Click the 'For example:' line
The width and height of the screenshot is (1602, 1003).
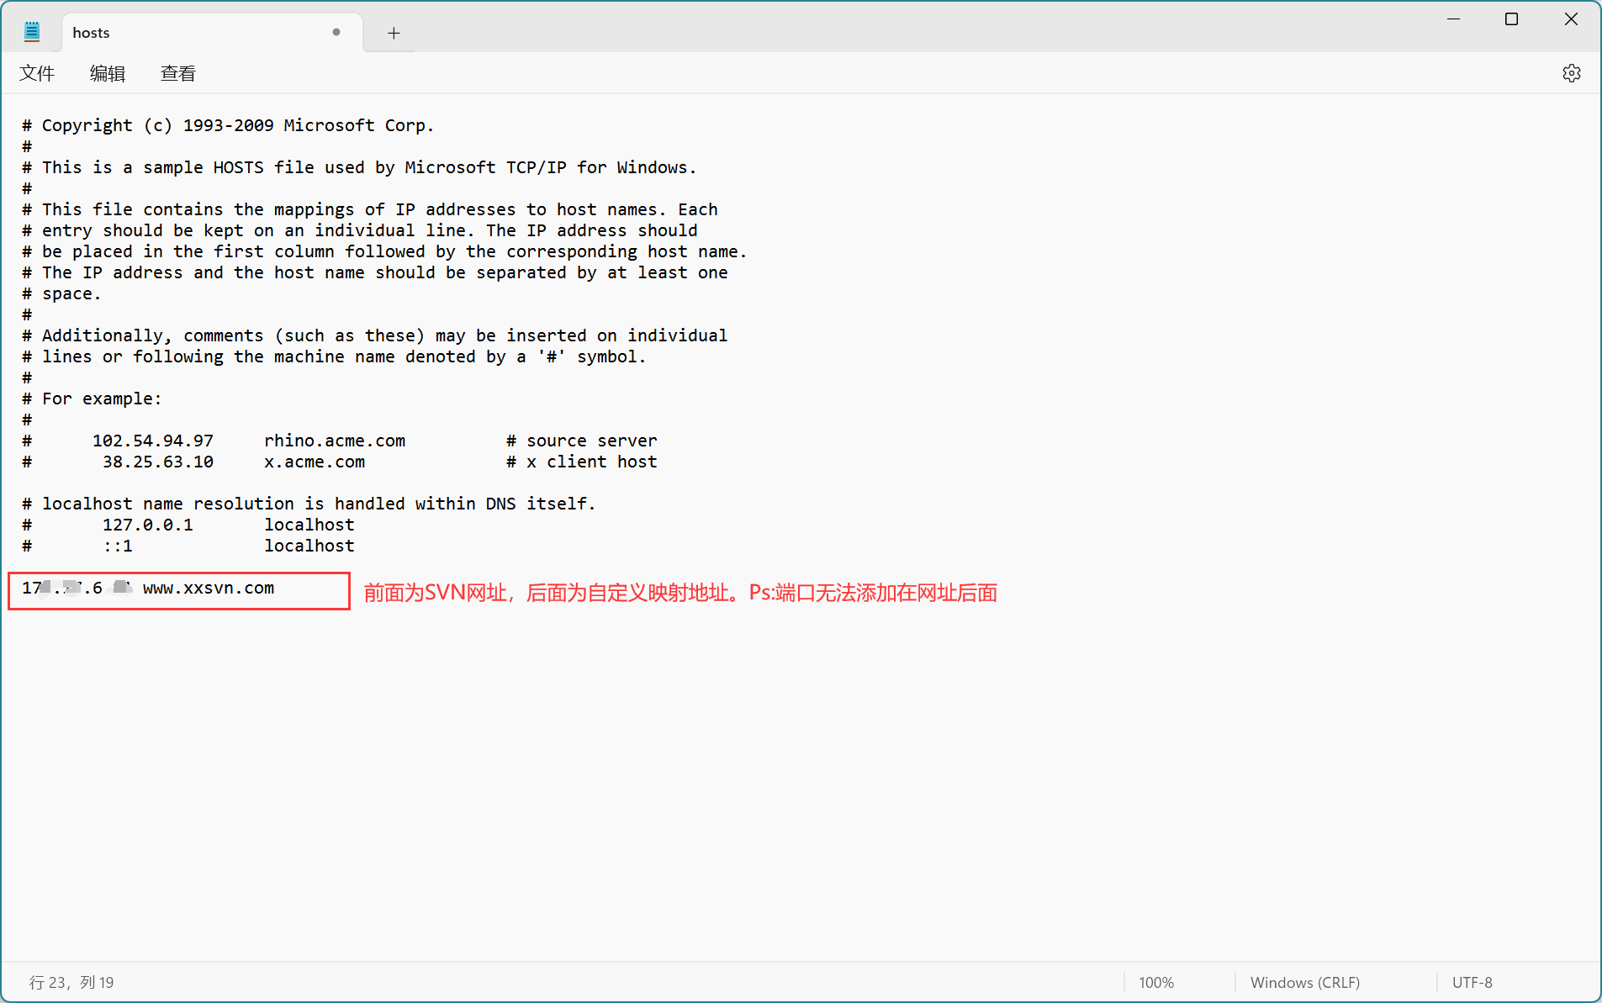tap(92, 399)
